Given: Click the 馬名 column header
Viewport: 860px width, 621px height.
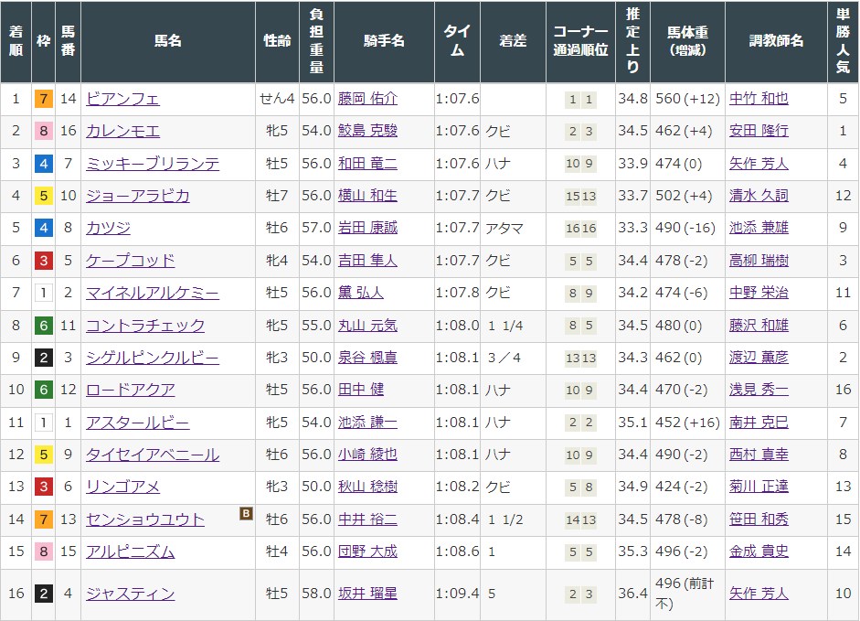Looking at the screenshot, I should pos(168,41).
